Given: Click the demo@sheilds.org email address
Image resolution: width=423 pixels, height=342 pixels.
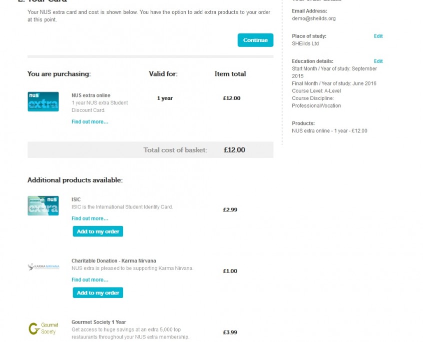Looking at the screenshot, I should (x=314, y=18).
